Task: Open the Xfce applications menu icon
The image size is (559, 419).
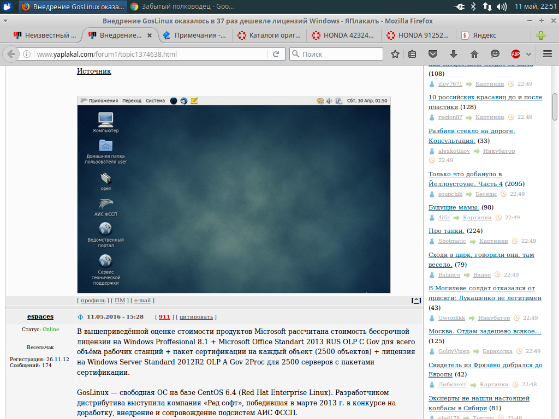Action: [7, 7]
